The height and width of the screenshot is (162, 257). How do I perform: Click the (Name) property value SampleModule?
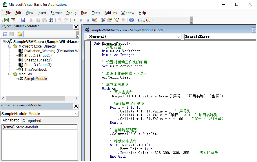(x=47, y=127)
